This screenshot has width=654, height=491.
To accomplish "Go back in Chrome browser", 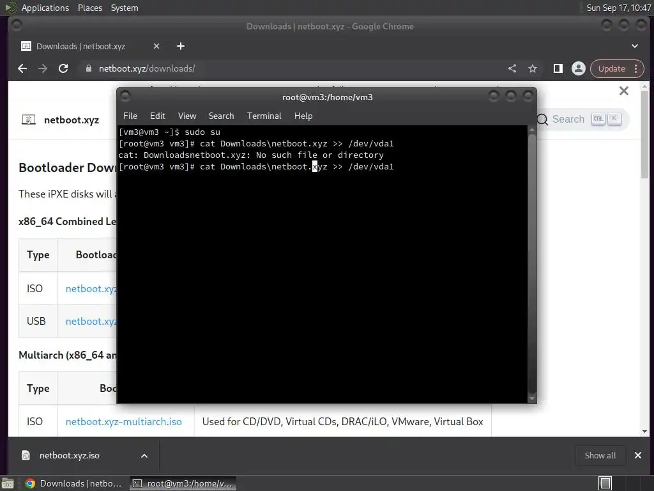I will point(22,68).
